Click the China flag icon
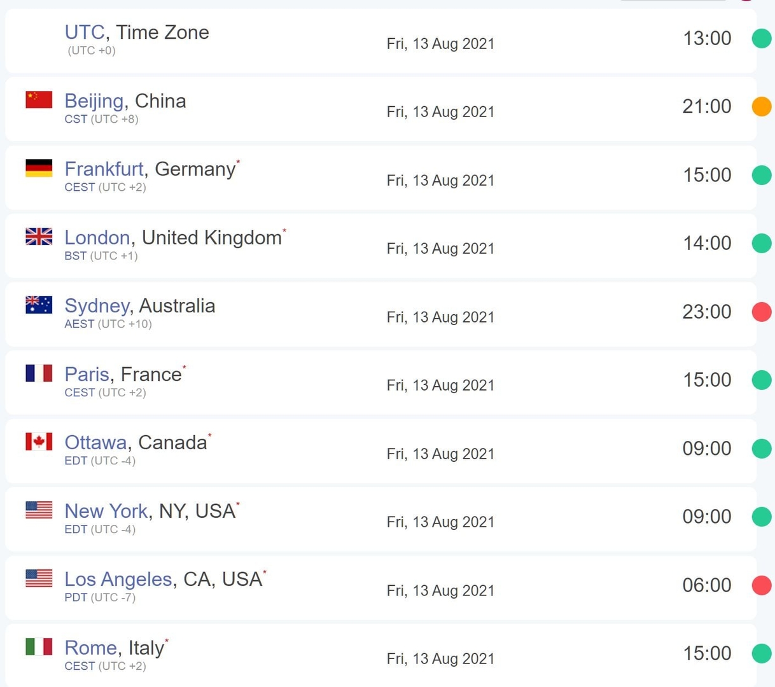 [x=39, y=100]
